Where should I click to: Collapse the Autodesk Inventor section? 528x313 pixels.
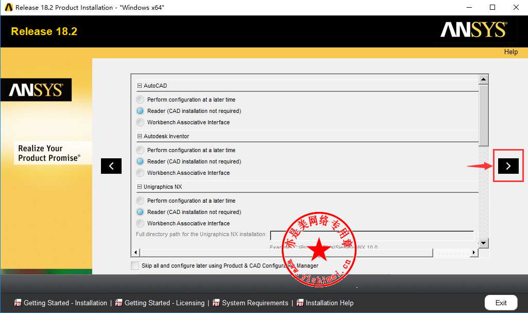140,136
